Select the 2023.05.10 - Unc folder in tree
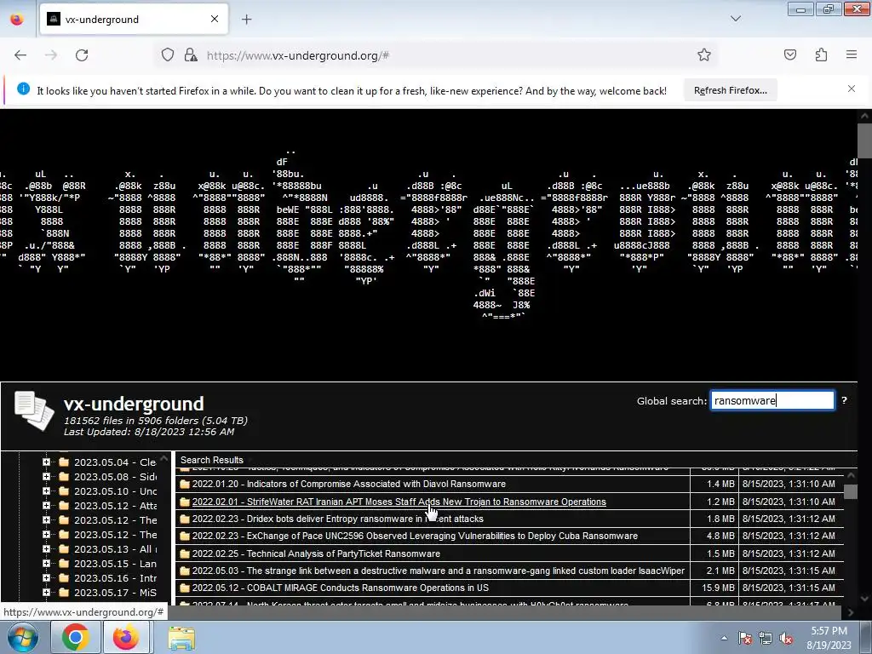This screenshot has width=872, height=654. [x=115, y=491]
